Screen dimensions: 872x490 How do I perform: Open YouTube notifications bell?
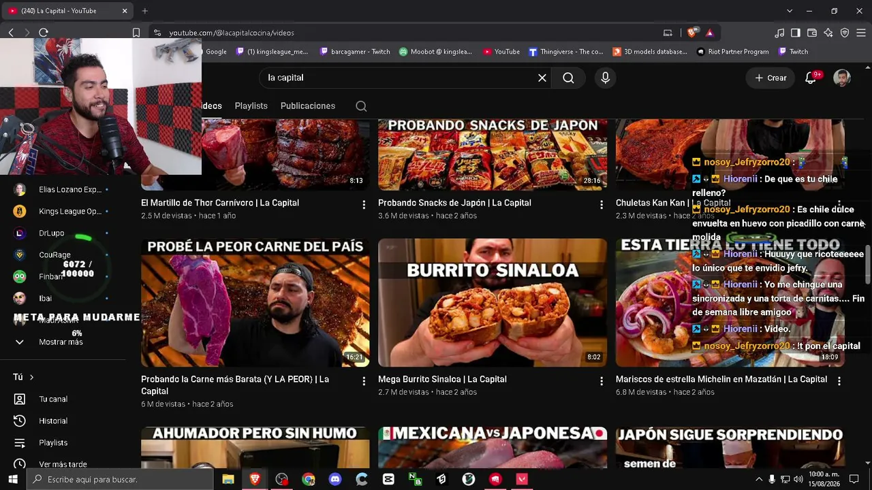[811, 78]
